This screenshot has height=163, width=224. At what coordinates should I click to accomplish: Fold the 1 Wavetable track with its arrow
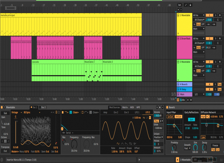coord(178,15)
